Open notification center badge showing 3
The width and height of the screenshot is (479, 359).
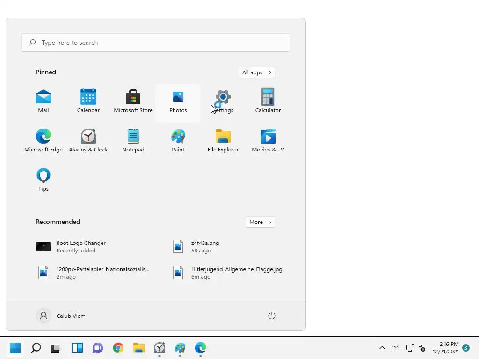466,348
